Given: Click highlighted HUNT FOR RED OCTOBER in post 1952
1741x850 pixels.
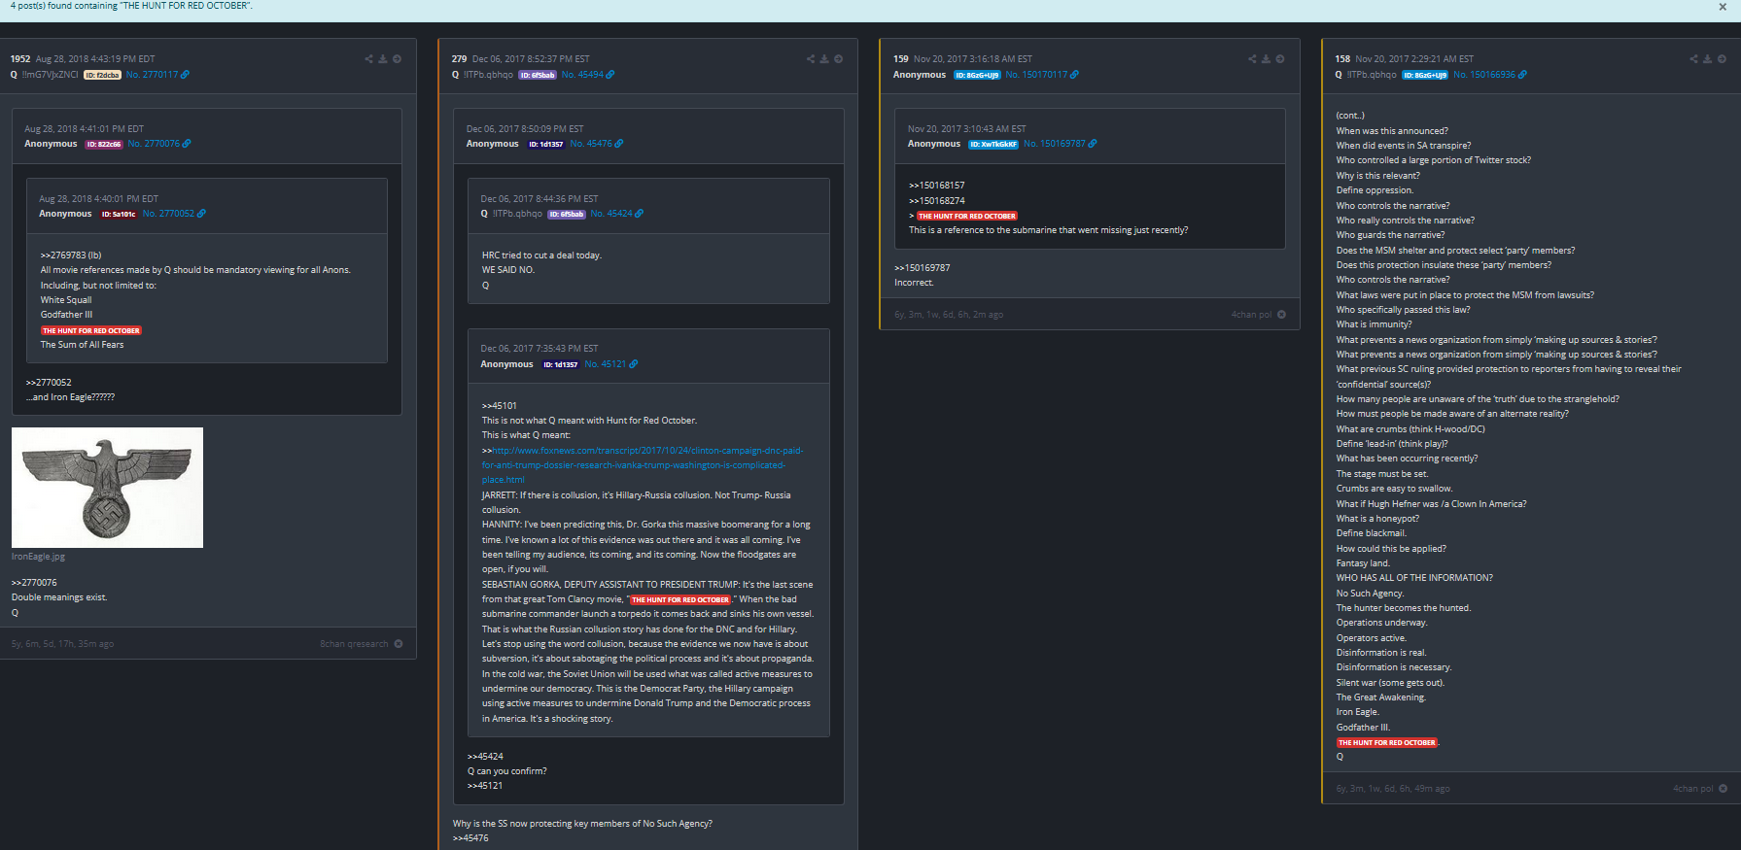Looking at the screenshot, I should coord(91,330).
